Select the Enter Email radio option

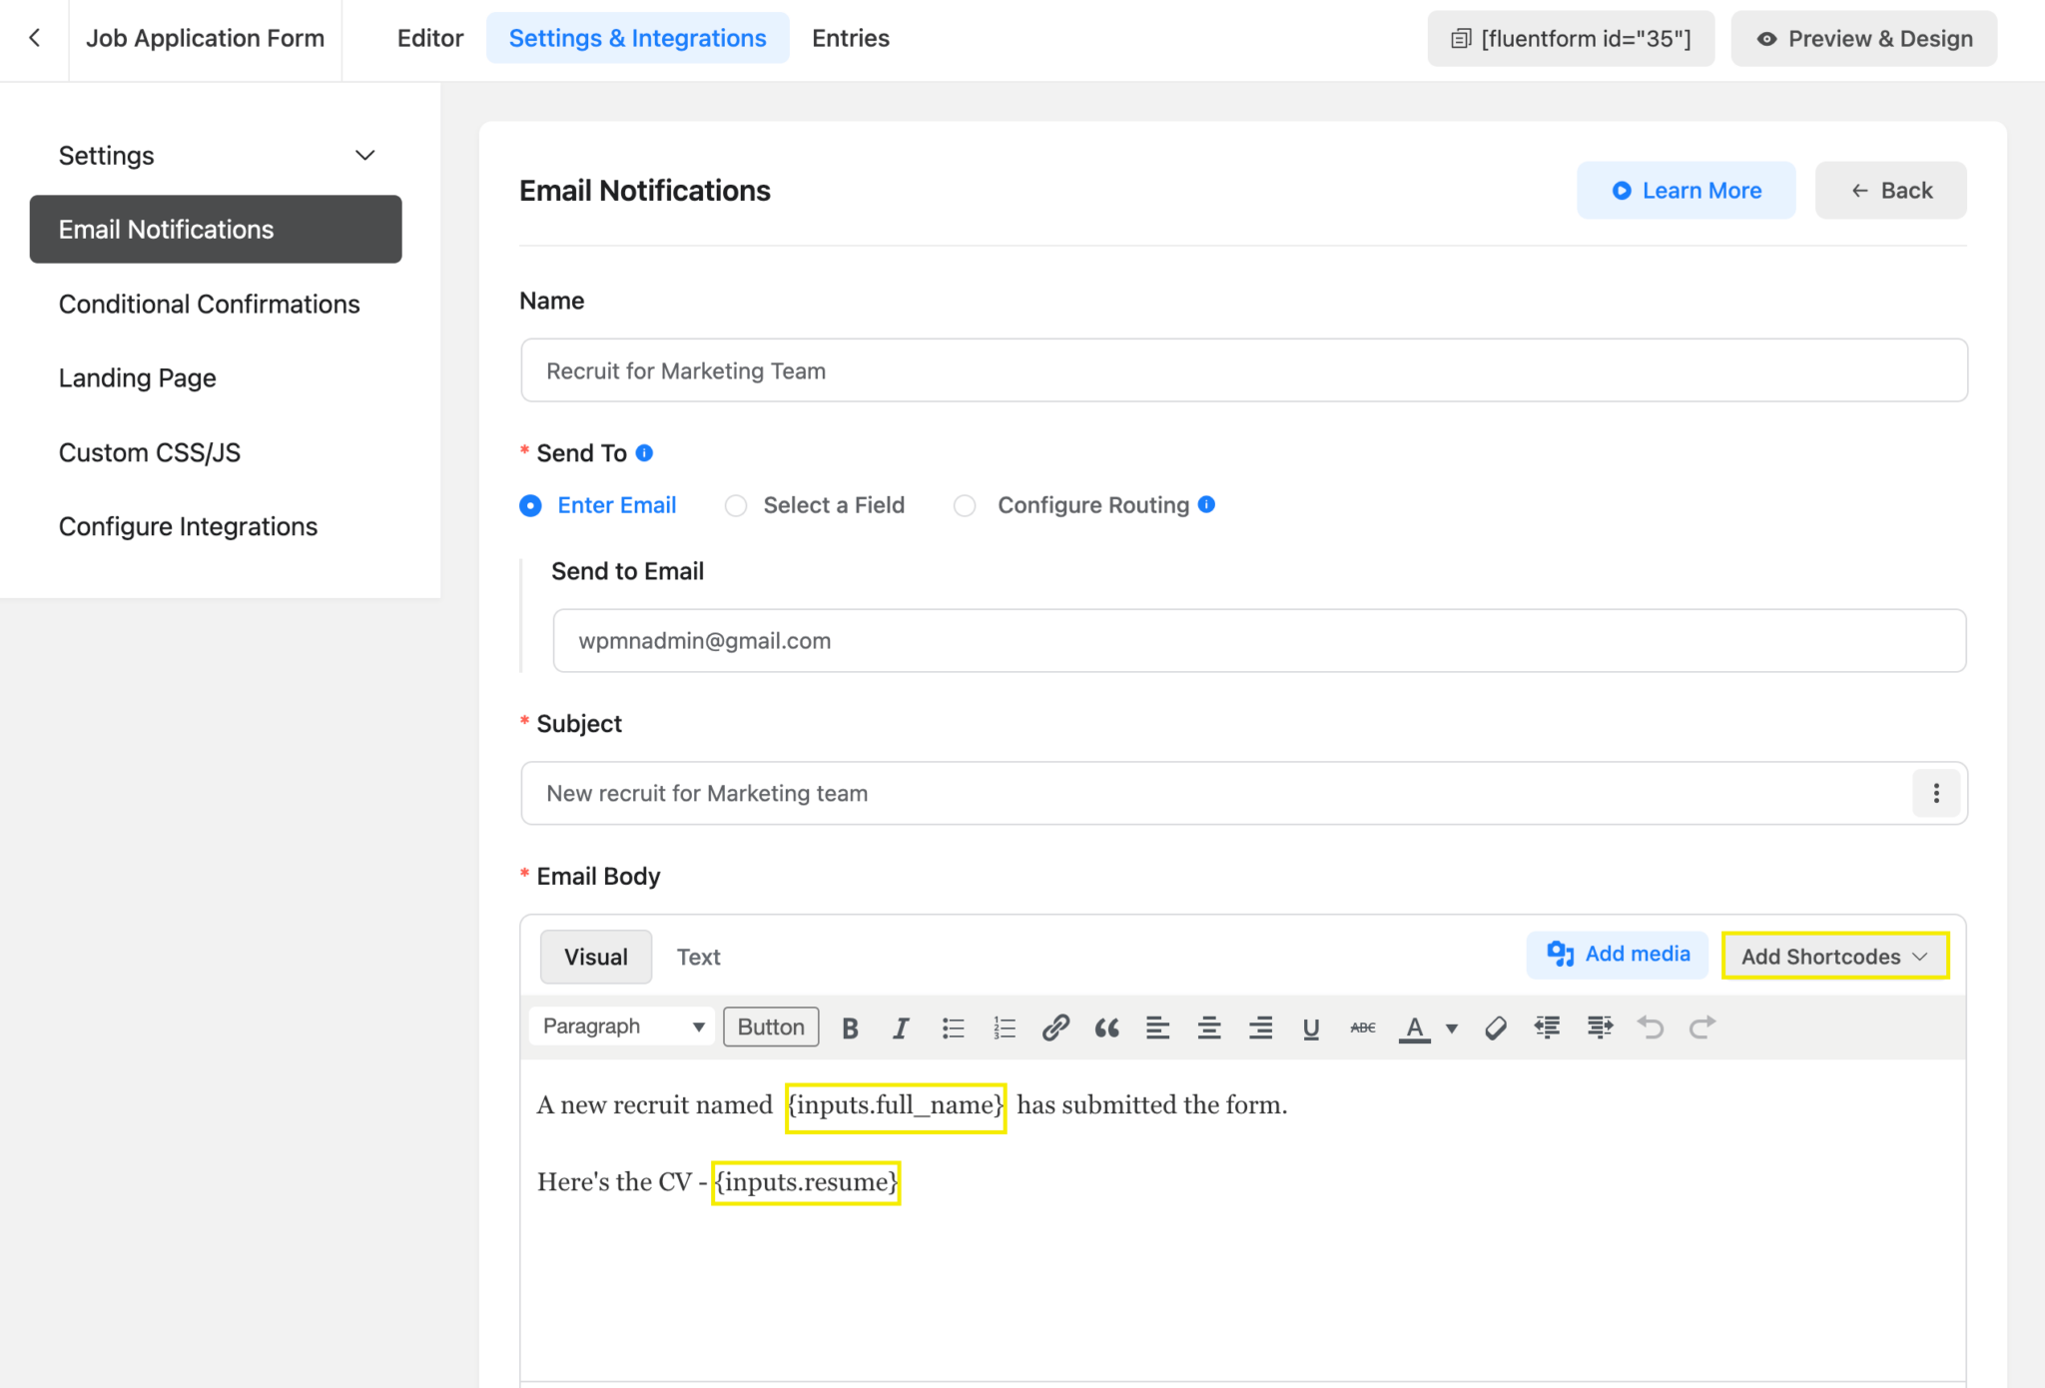tap(530, 505)
